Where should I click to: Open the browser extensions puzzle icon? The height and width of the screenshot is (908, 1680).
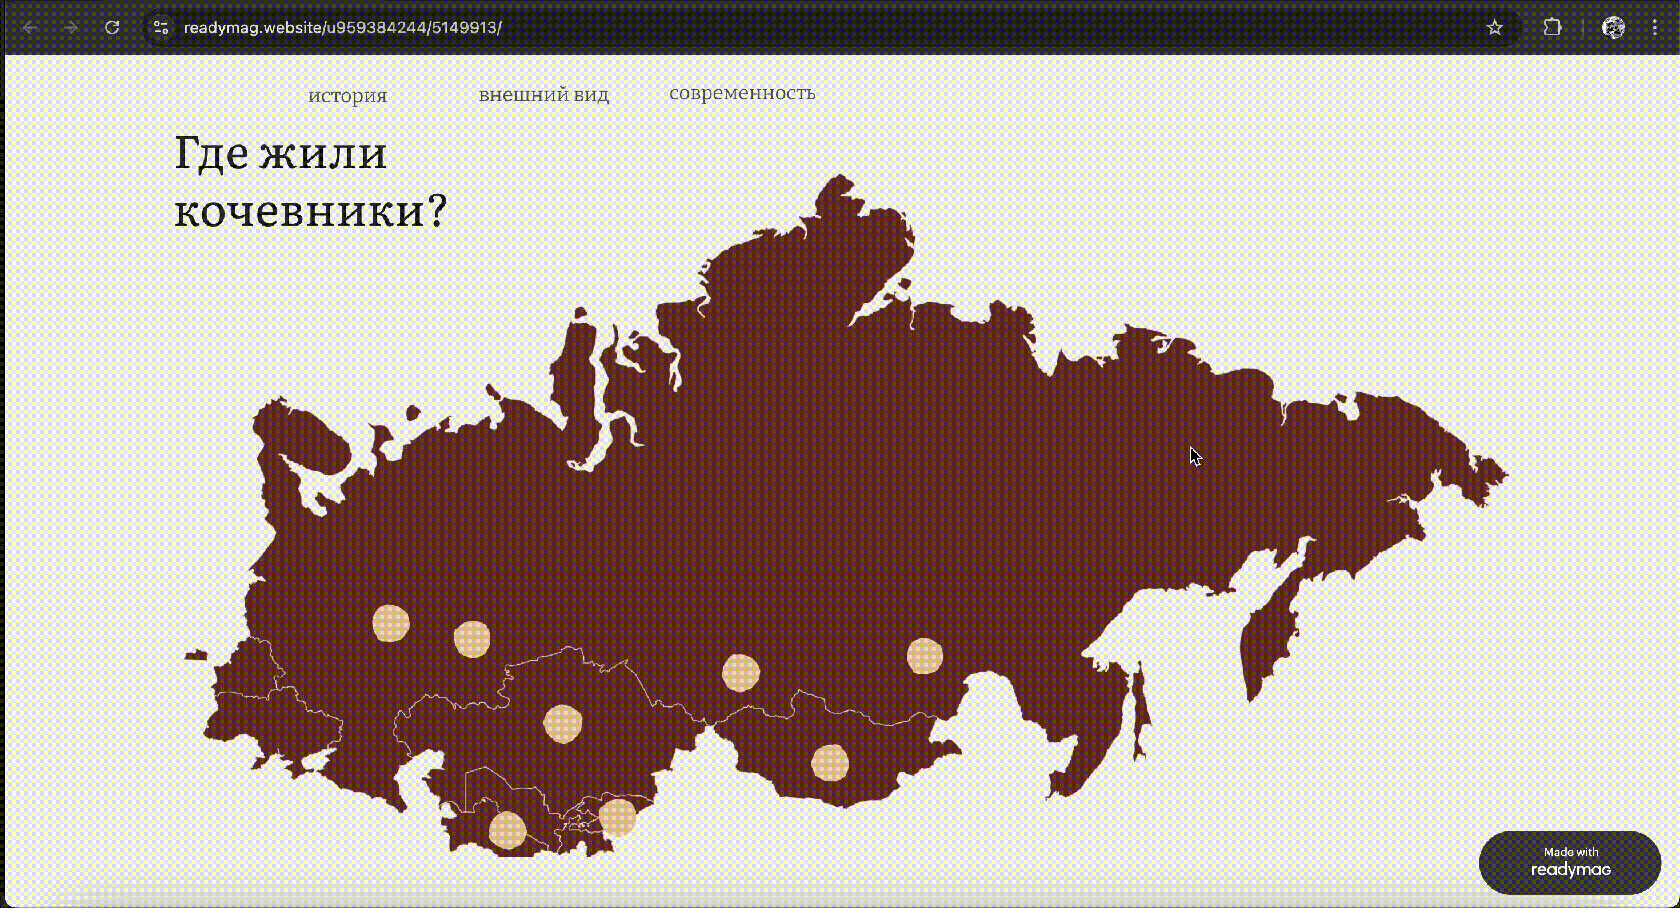(x=1552, y=27)
